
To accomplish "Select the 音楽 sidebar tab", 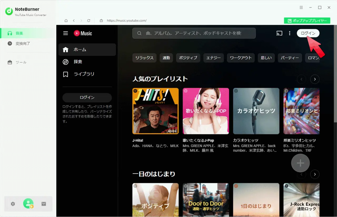I will (x=28, y=33).
